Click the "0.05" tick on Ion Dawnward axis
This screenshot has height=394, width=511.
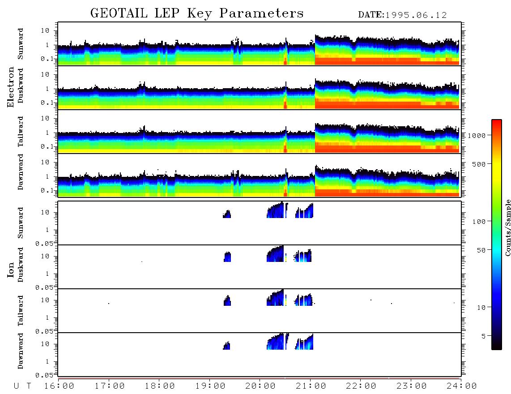click(x=44, y=375)
